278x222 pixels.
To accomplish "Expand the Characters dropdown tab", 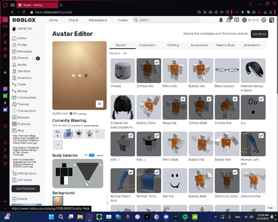I will (x=148, y=45).
